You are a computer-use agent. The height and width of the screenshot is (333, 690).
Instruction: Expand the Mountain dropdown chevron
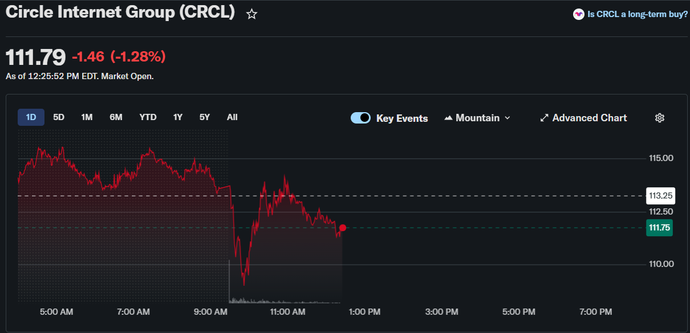click(508, 118)
